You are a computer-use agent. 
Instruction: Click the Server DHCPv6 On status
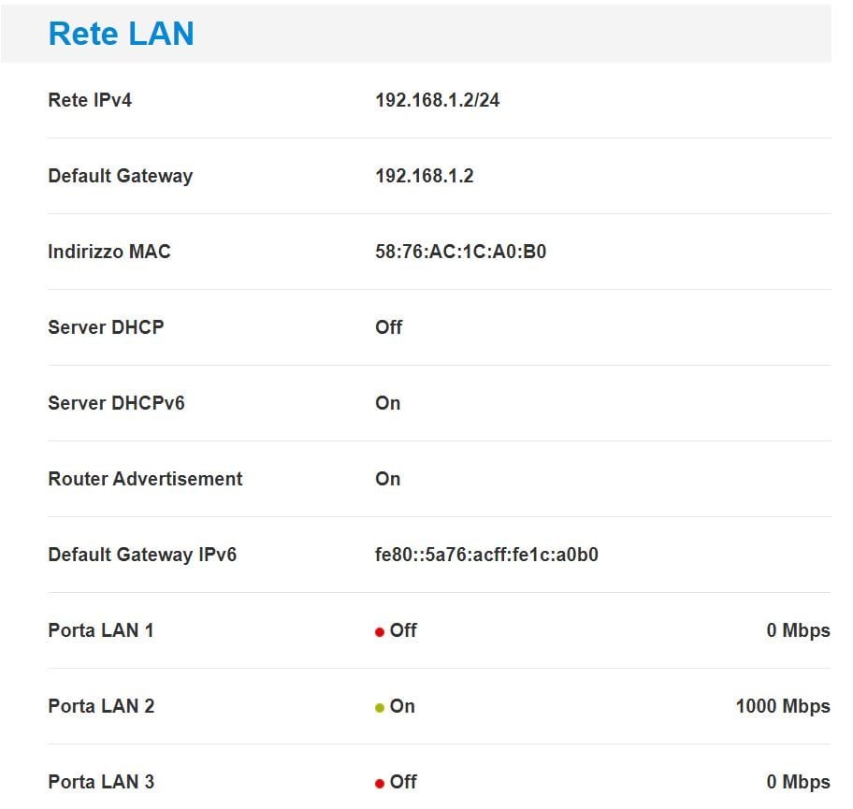(x=388, y=402)
